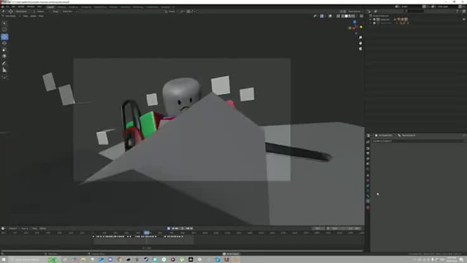Open the Tool properties tab
The height and width of the screenshot is (263, 467).
point(368,141)
